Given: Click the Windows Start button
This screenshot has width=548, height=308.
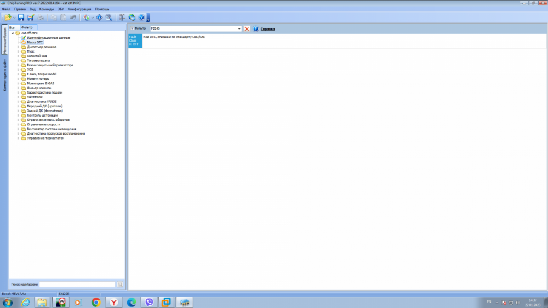Looking at the screenshot, I should pos(7,303).
